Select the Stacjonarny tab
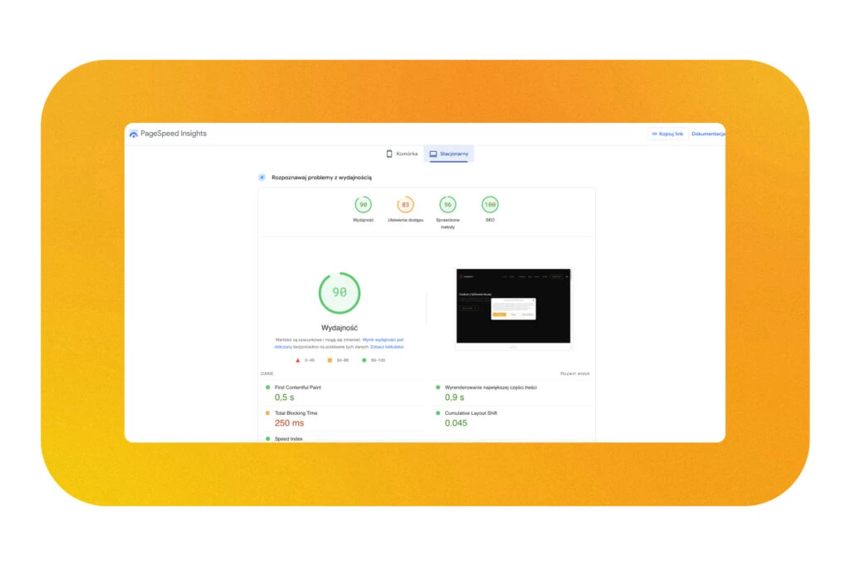The height and width of the screenshot is (566, 850). coord(449,154)
